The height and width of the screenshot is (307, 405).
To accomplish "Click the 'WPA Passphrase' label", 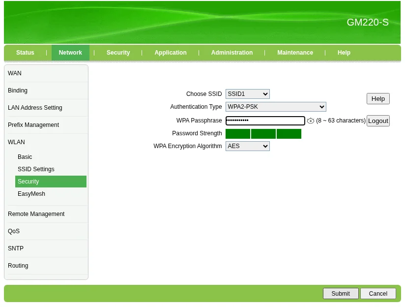I will tap(199, 121).
